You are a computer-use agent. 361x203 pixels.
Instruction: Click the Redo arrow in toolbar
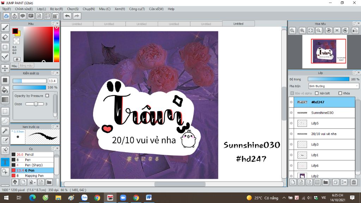pos(77,16)
